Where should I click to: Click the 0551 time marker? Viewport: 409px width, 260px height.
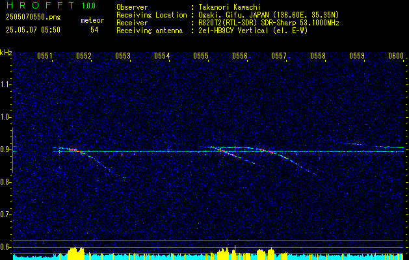tap(45, 56)
